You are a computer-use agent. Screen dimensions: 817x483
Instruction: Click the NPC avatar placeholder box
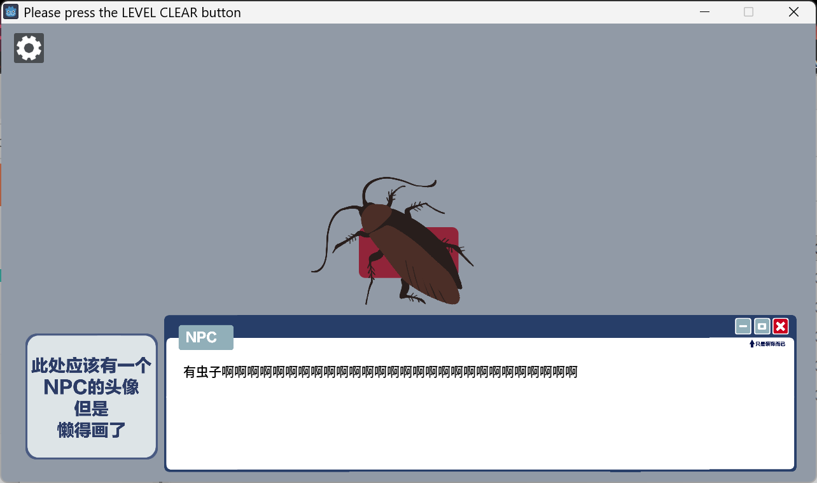click(91, 396)
